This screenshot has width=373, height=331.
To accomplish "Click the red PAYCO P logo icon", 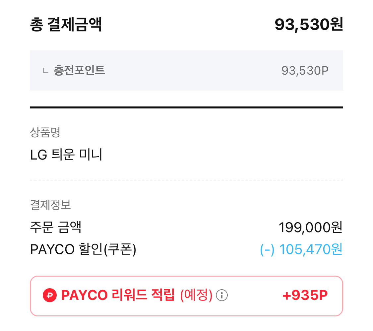I will click(x=50, y=295).
